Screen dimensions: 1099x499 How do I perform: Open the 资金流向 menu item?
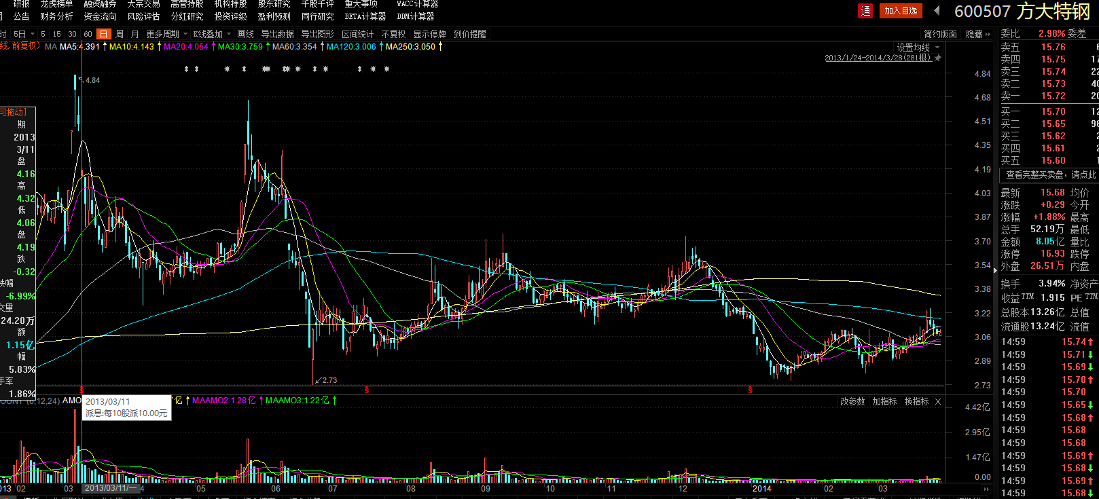[100, 16]
